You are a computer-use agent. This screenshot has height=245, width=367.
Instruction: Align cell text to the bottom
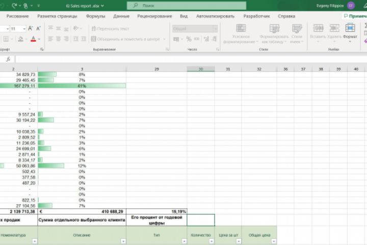66,29
